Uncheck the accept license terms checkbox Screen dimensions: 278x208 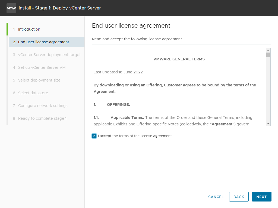click(94, 136)
